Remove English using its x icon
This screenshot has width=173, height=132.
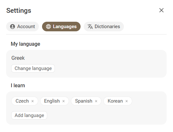coord(64,101)
